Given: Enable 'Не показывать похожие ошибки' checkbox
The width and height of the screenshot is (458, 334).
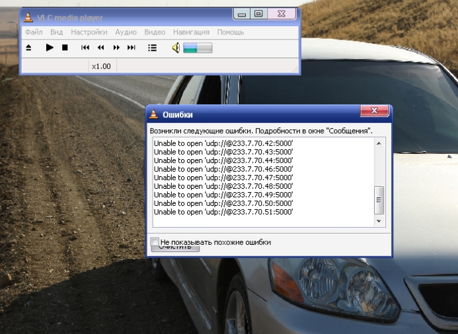Looking at the screenshot, I should point(155,242).
